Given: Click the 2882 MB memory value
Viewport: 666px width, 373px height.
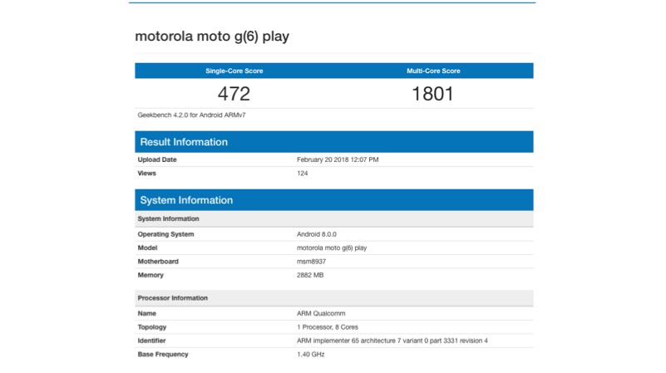Looking at the screenshot, I should [x=312, y=275].
